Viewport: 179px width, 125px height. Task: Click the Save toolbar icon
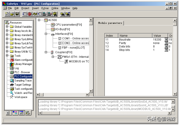point(17,14)
